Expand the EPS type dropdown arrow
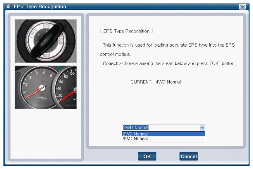Screen dimensions: 253x169 pyautogui.click(x=202, y=128)
